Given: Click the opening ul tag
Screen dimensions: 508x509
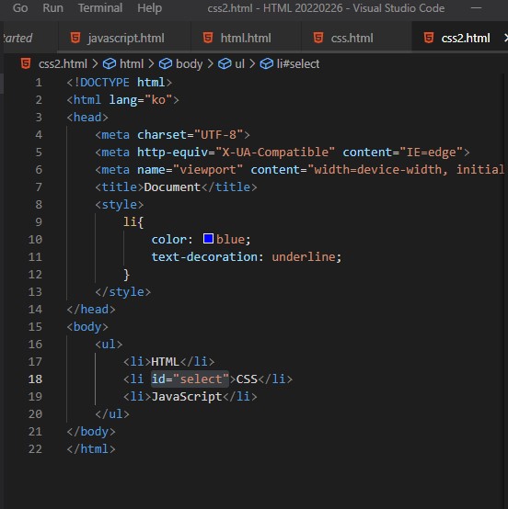Looking at the screenshot, I should pos(109,345).
